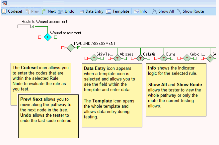Select the Burns template node

164,59
